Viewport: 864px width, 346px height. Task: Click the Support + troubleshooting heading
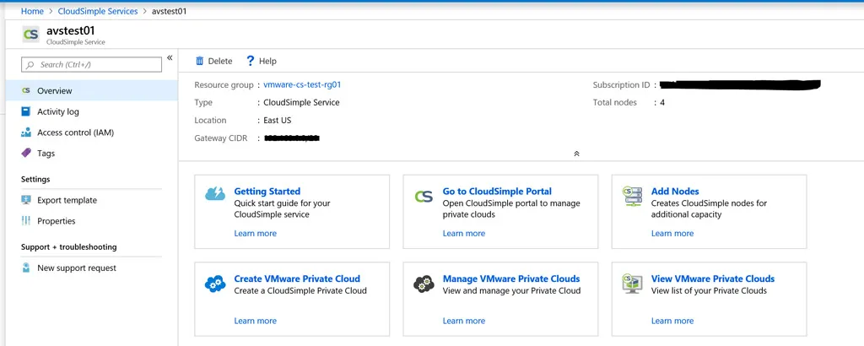69,246
